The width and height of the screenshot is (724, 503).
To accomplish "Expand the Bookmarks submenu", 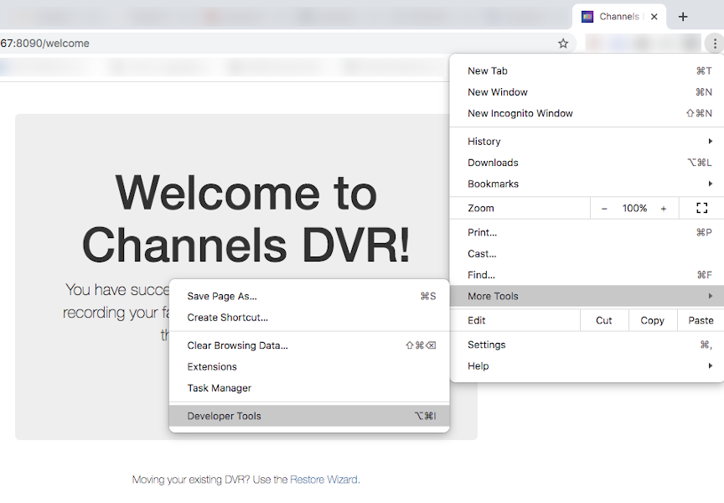I will pos(587,184).
